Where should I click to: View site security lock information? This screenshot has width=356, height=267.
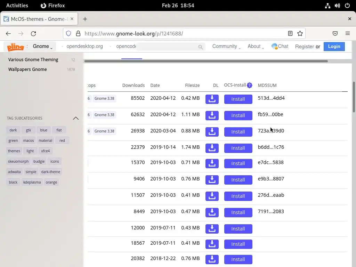coord(78,34)
